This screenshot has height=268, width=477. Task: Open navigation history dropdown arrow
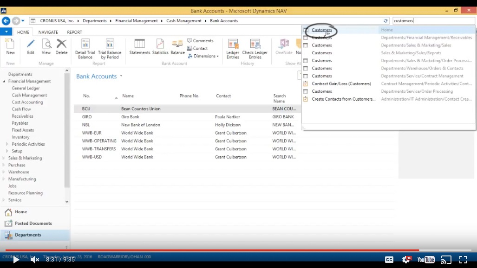(x=23, y=21)
